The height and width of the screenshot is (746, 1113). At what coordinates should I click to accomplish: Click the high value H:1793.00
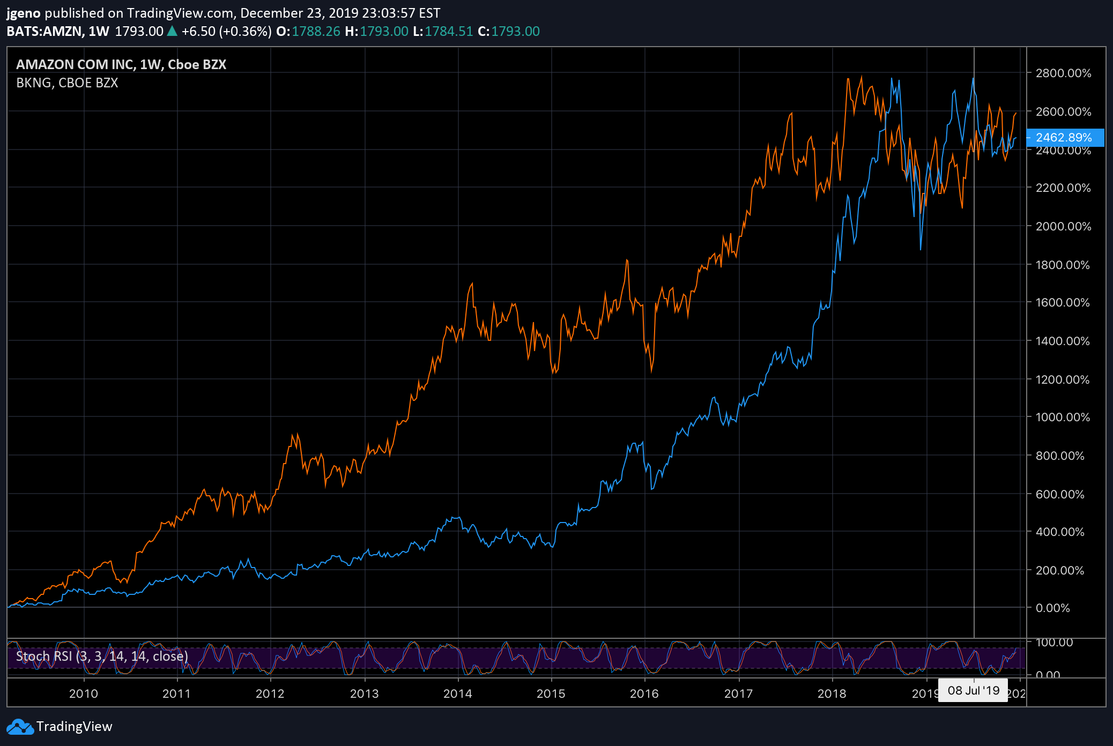pos(377,32)
